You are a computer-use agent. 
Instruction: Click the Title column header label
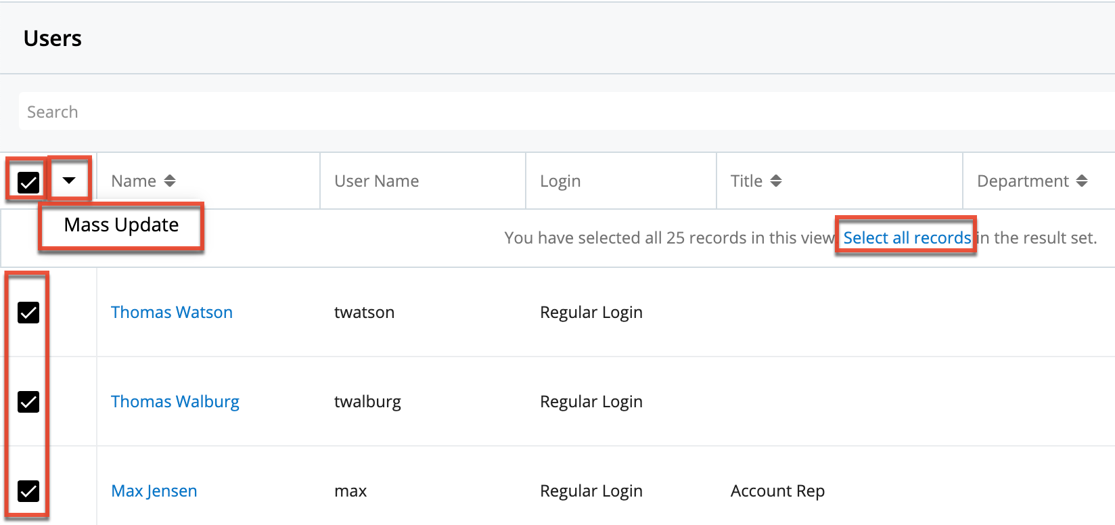pos(746,181)
